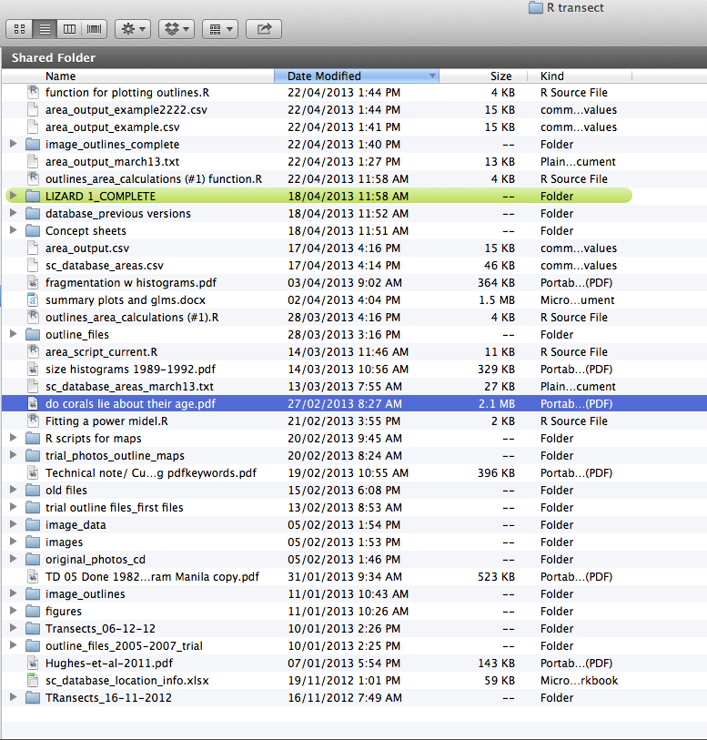This screenshot has height=740, width=707.
Task: Expand the old files folder
Action: pyautogui.click(x=14, y=490)
